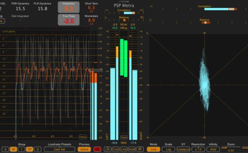Click the Fixed button under RMS meters
This screenshot has height=153, width=248.
[124, 137]
